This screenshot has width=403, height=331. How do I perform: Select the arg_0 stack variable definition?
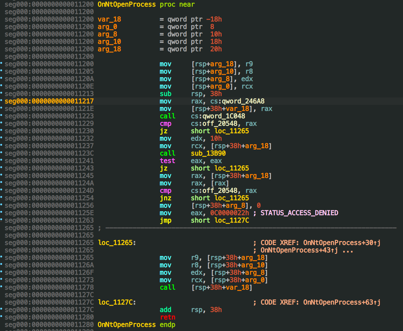click(107, 27)
